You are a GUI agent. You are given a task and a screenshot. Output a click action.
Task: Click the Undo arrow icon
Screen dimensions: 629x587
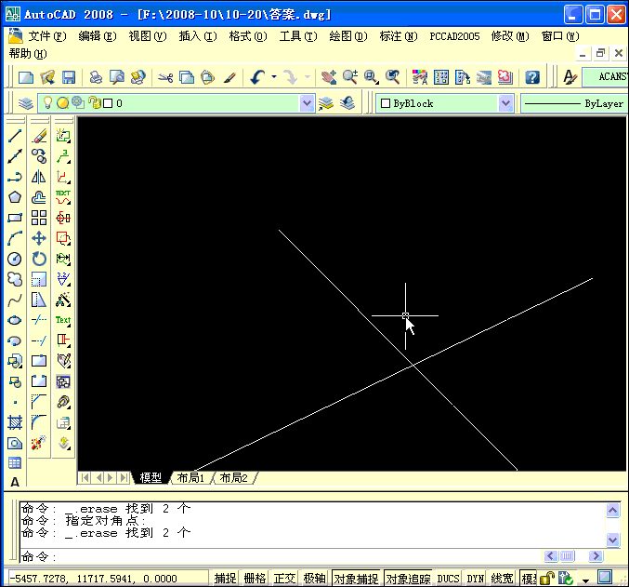click(257, 76)
